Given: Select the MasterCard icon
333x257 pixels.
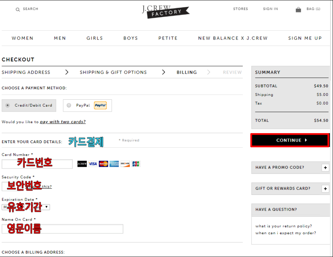Looking at the screenshot, I should pos(103,164).
